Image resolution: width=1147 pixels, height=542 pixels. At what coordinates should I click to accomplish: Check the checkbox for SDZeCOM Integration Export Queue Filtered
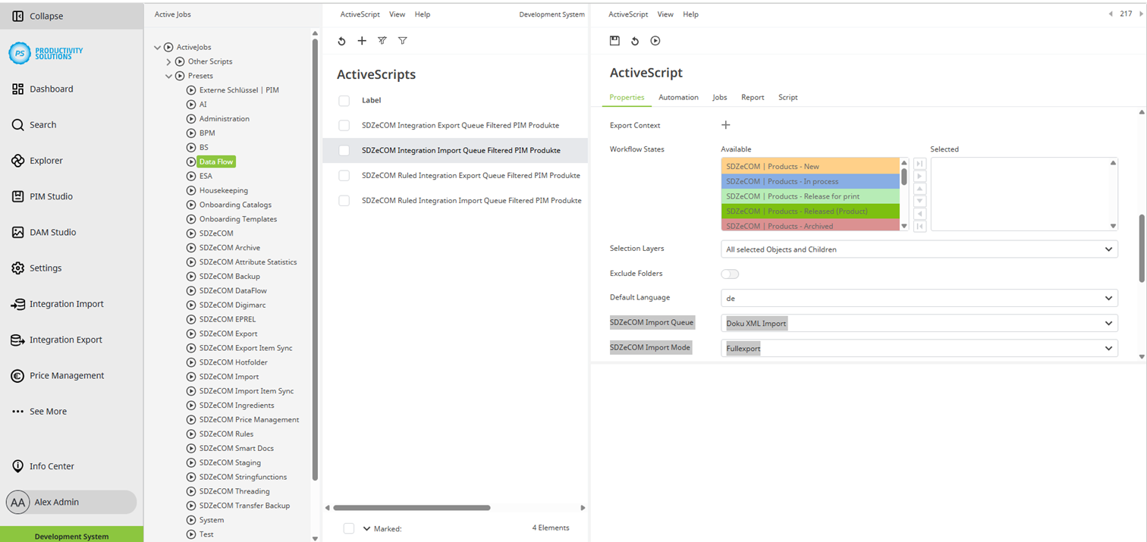click(x=344, y=125)
